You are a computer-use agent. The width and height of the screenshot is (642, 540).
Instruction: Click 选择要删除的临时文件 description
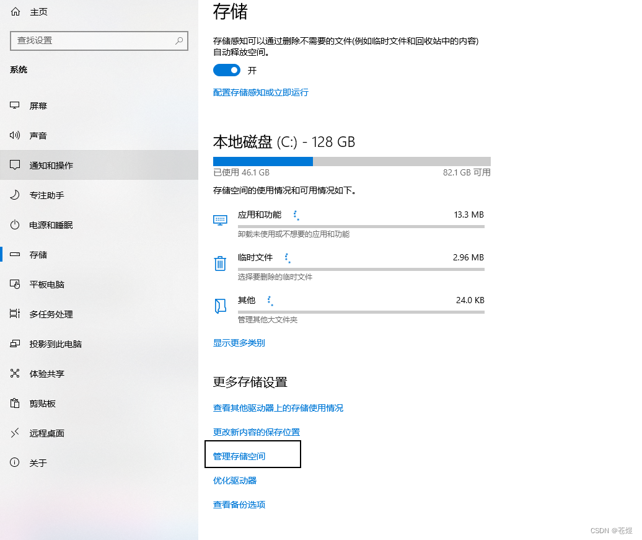275,277
